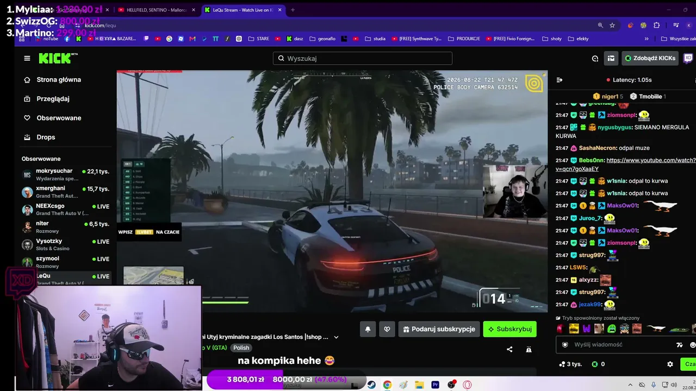Toggle the follow heart button
Image resolution: width=696 pixels, height=391 pixels.
387,329
